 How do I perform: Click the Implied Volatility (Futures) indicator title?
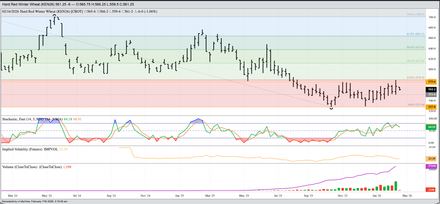22,149
